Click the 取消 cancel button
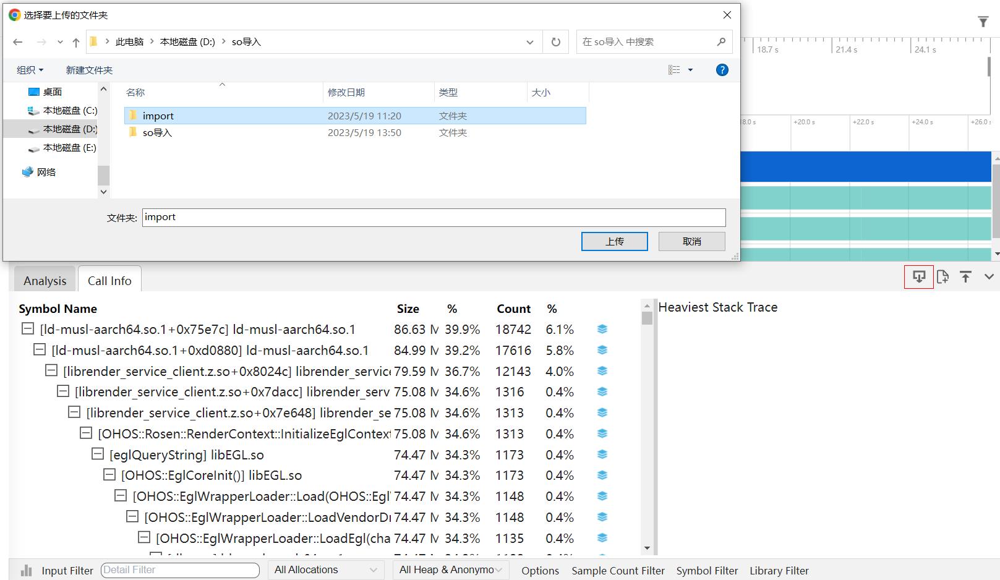The width and height of the screenshot is (1000, 580). [x=691, y=241]
